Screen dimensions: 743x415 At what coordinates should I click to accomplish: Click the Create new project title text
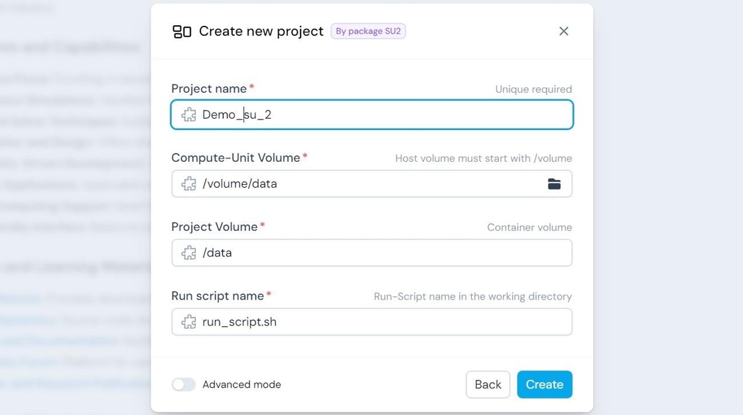(x=261, y=31)
